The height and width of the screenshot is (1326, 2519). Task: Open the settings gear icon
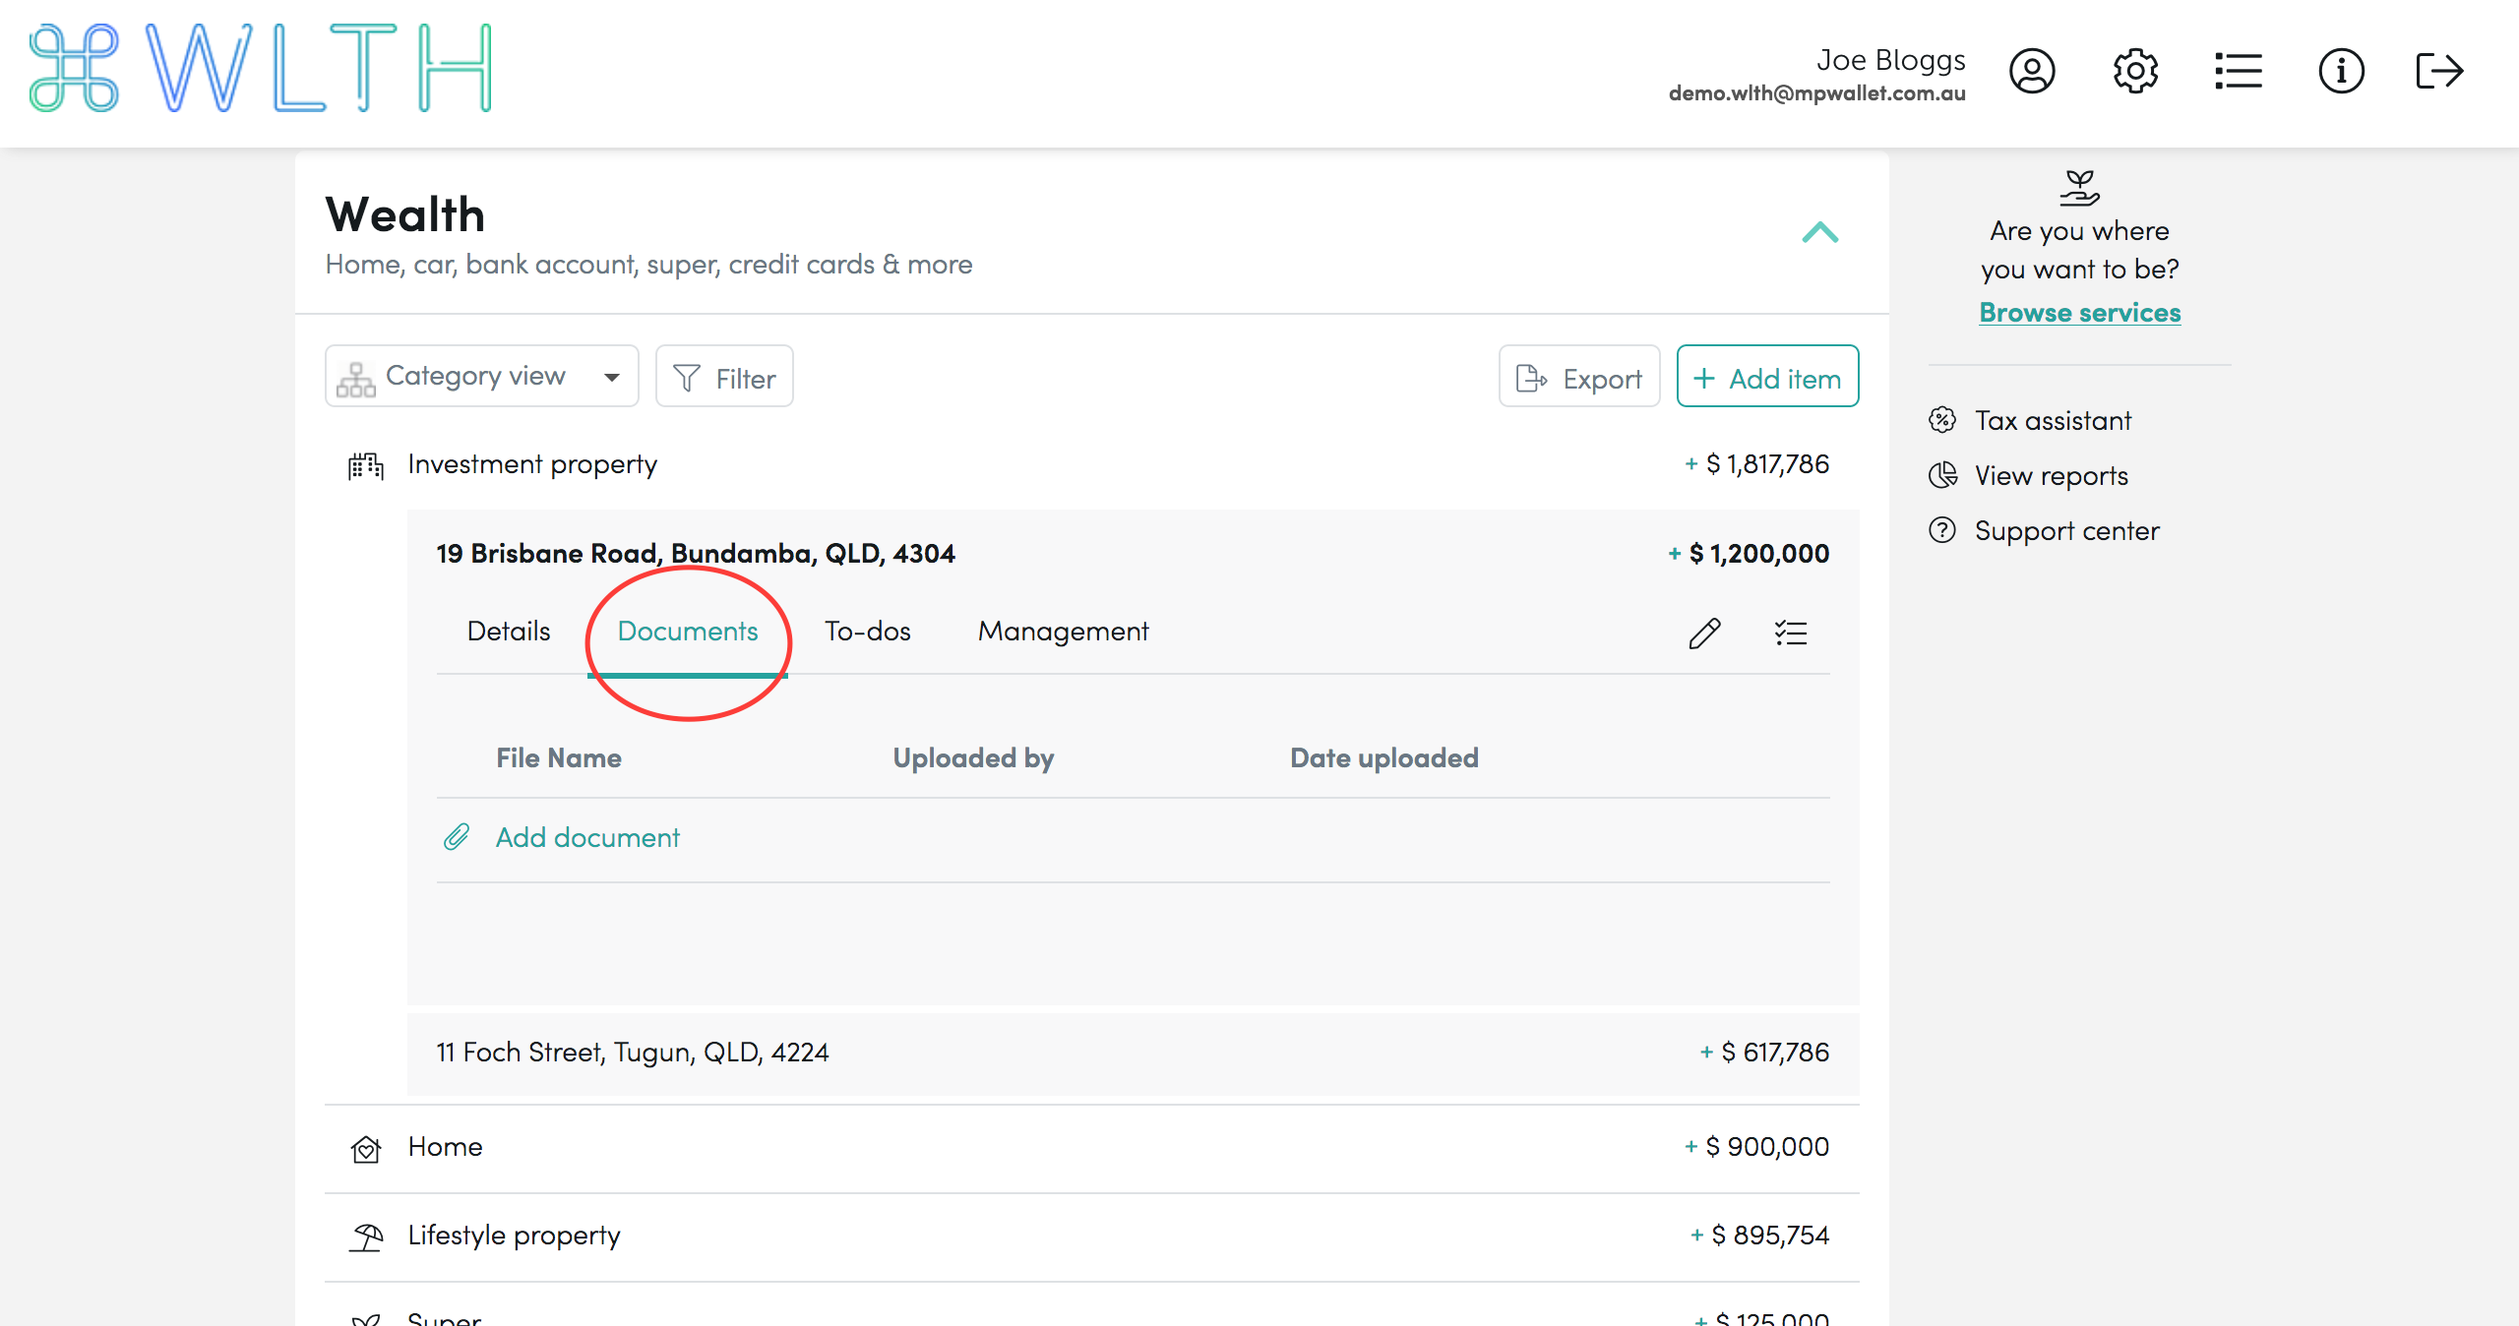(2135, 71)
